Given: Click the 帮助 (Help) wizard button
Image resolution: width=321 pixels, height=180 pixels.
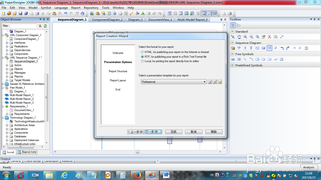Looking at the screenshot, I should (x=214, y=132).
